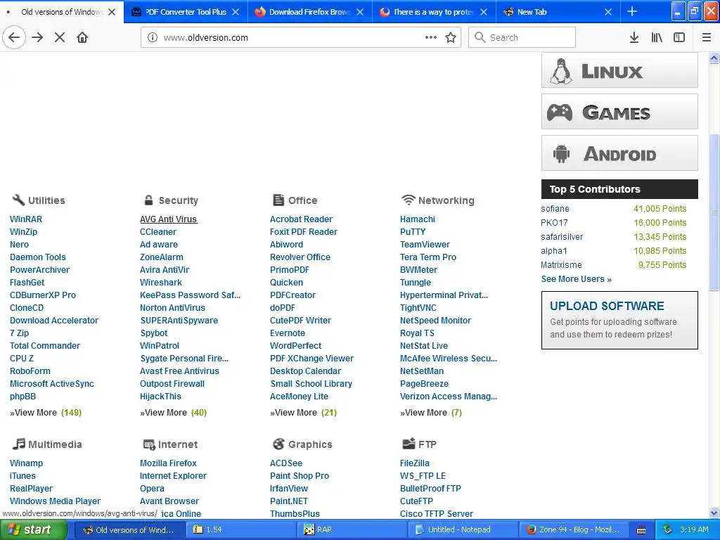Click the Graphics category icon
Viewport: 720px width, 540px height.
tap(278, 444)
